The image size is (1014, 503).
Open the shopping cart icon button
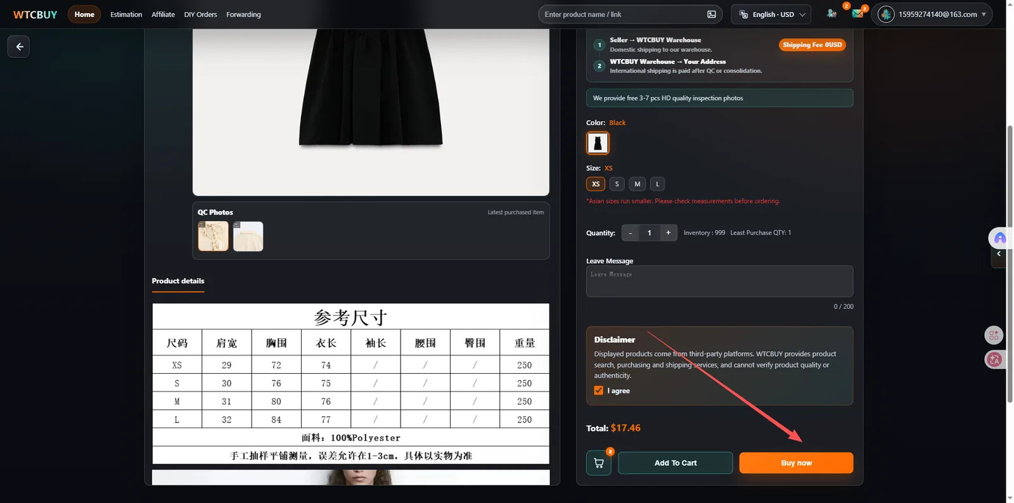tap(599, 463)
